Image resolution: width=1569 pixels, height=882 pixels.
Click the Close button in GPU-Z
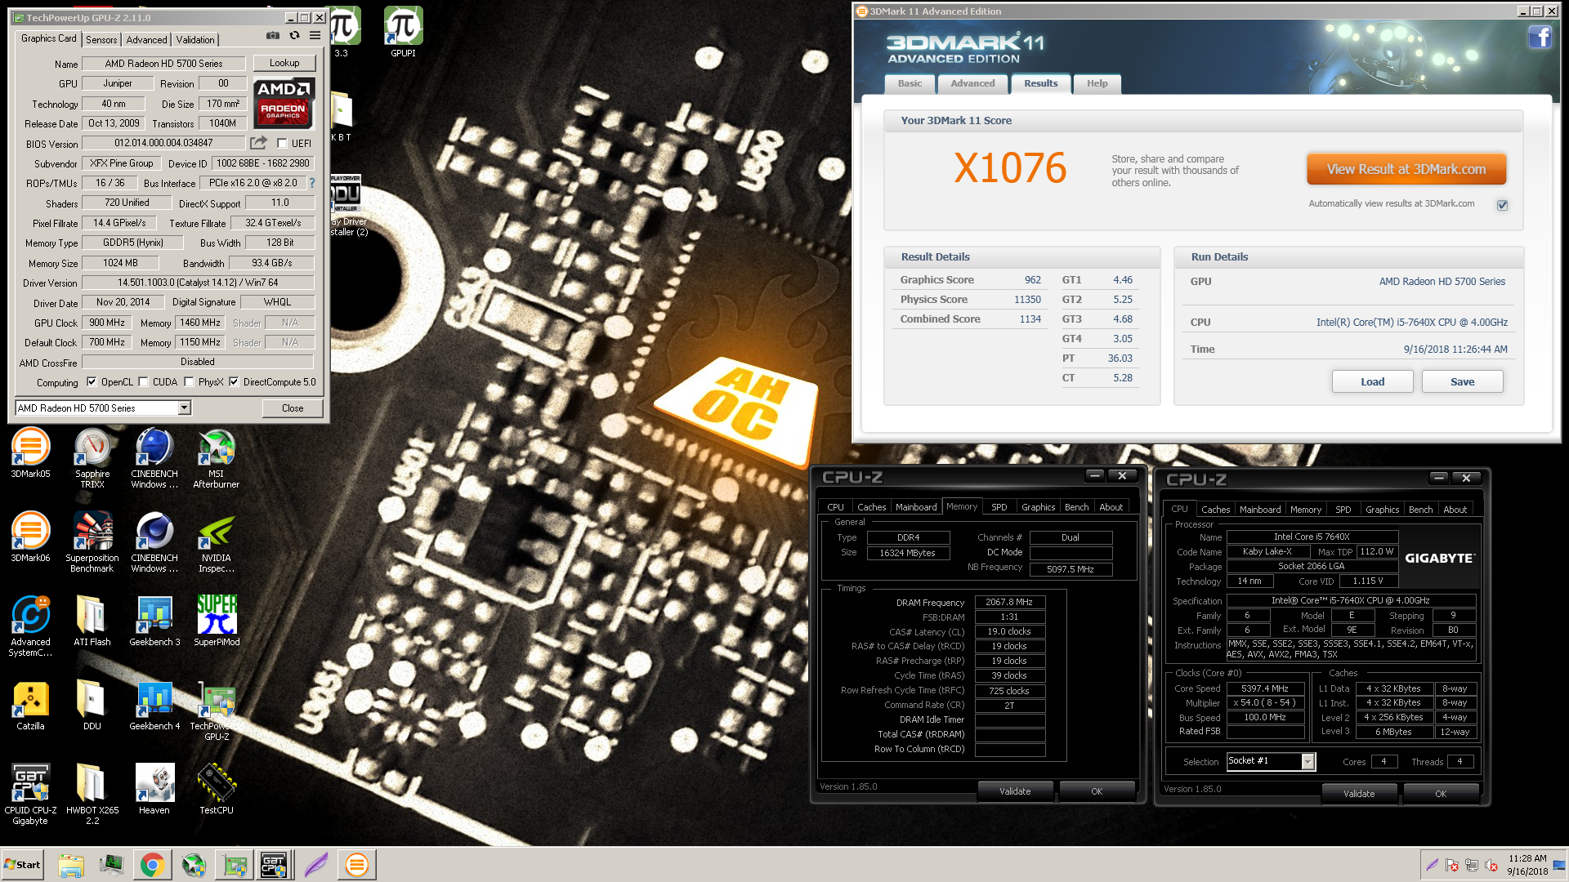point(293,408)
